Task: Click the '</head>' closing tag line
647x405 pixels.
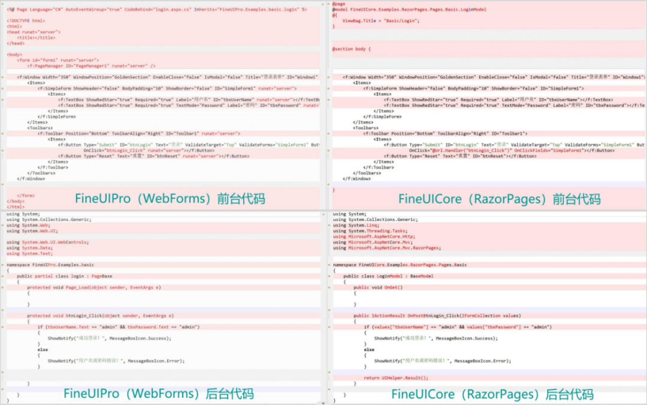Action: pyautogui.click(x=16, y=43)
